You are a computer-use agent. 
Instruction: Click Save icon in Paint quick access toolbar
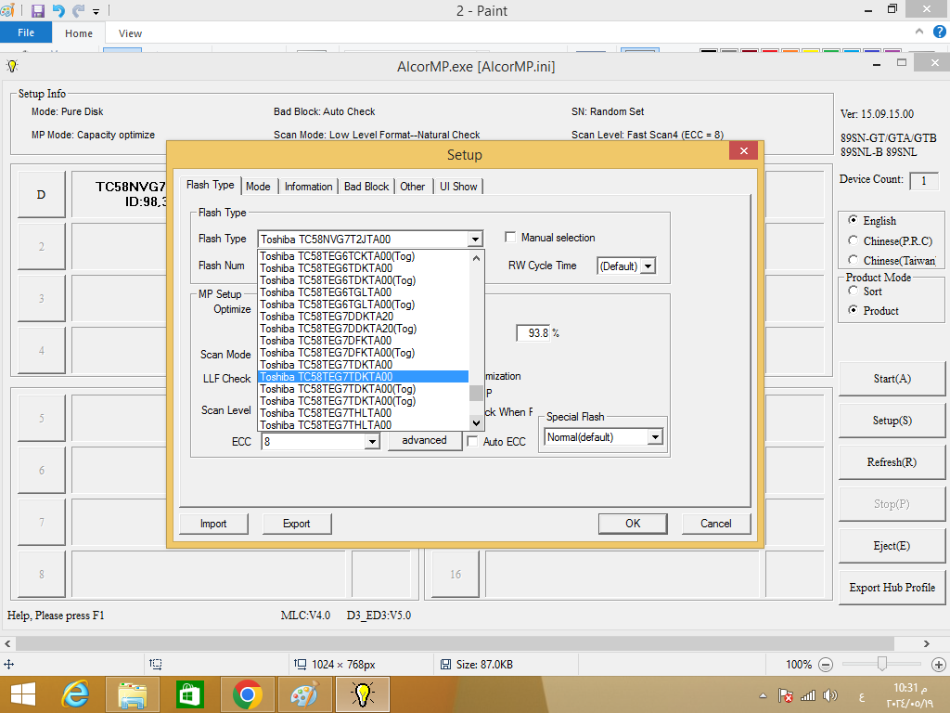pos(37,10)
